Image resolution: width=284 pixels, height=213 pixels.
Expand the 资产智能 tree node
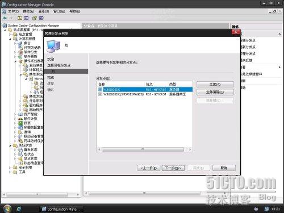click(x=15, y=114)
